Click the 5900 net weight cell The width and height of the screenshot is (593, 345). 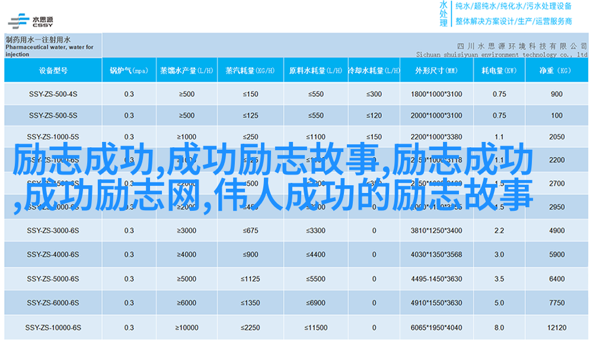pos(557,255)
